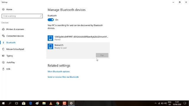Open battery status tray icon

click(162, 103)
